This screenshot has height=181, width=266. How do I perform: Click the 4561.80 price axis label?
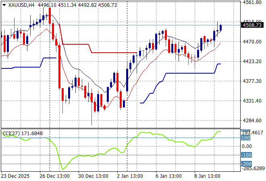[252, 2]
